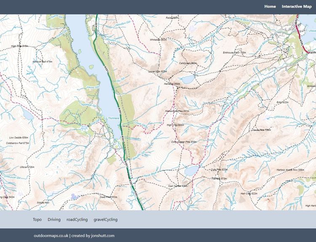Screen dimensions: 316x242
Task: Click the Helvellyn 950m summit label
Action: (172, 84)
